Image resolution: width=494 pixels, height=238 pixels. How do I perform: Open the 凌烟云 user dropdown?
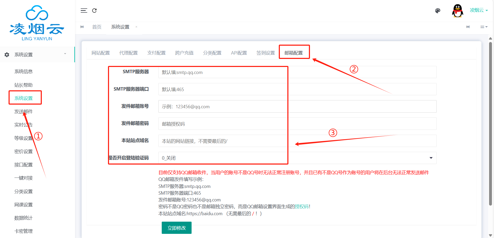pos(479,10)
